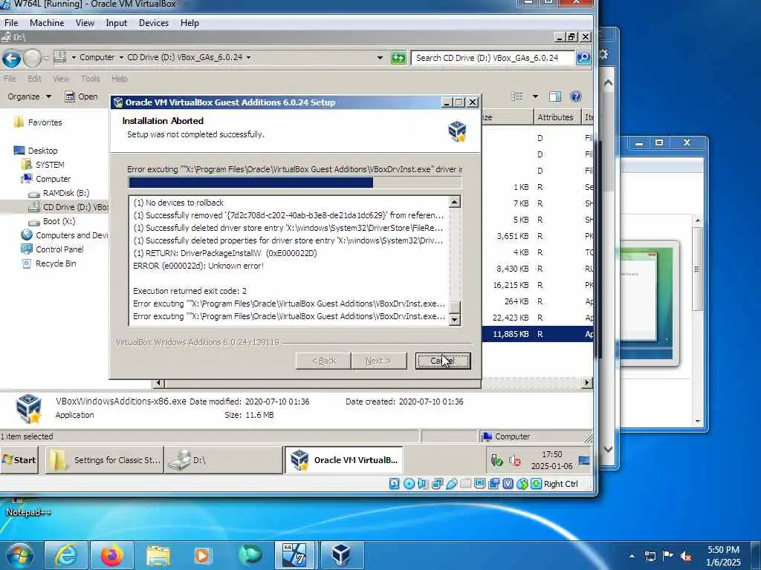Click the guest clock showing 17:50

pyautogui.click(x=552, y=460)
